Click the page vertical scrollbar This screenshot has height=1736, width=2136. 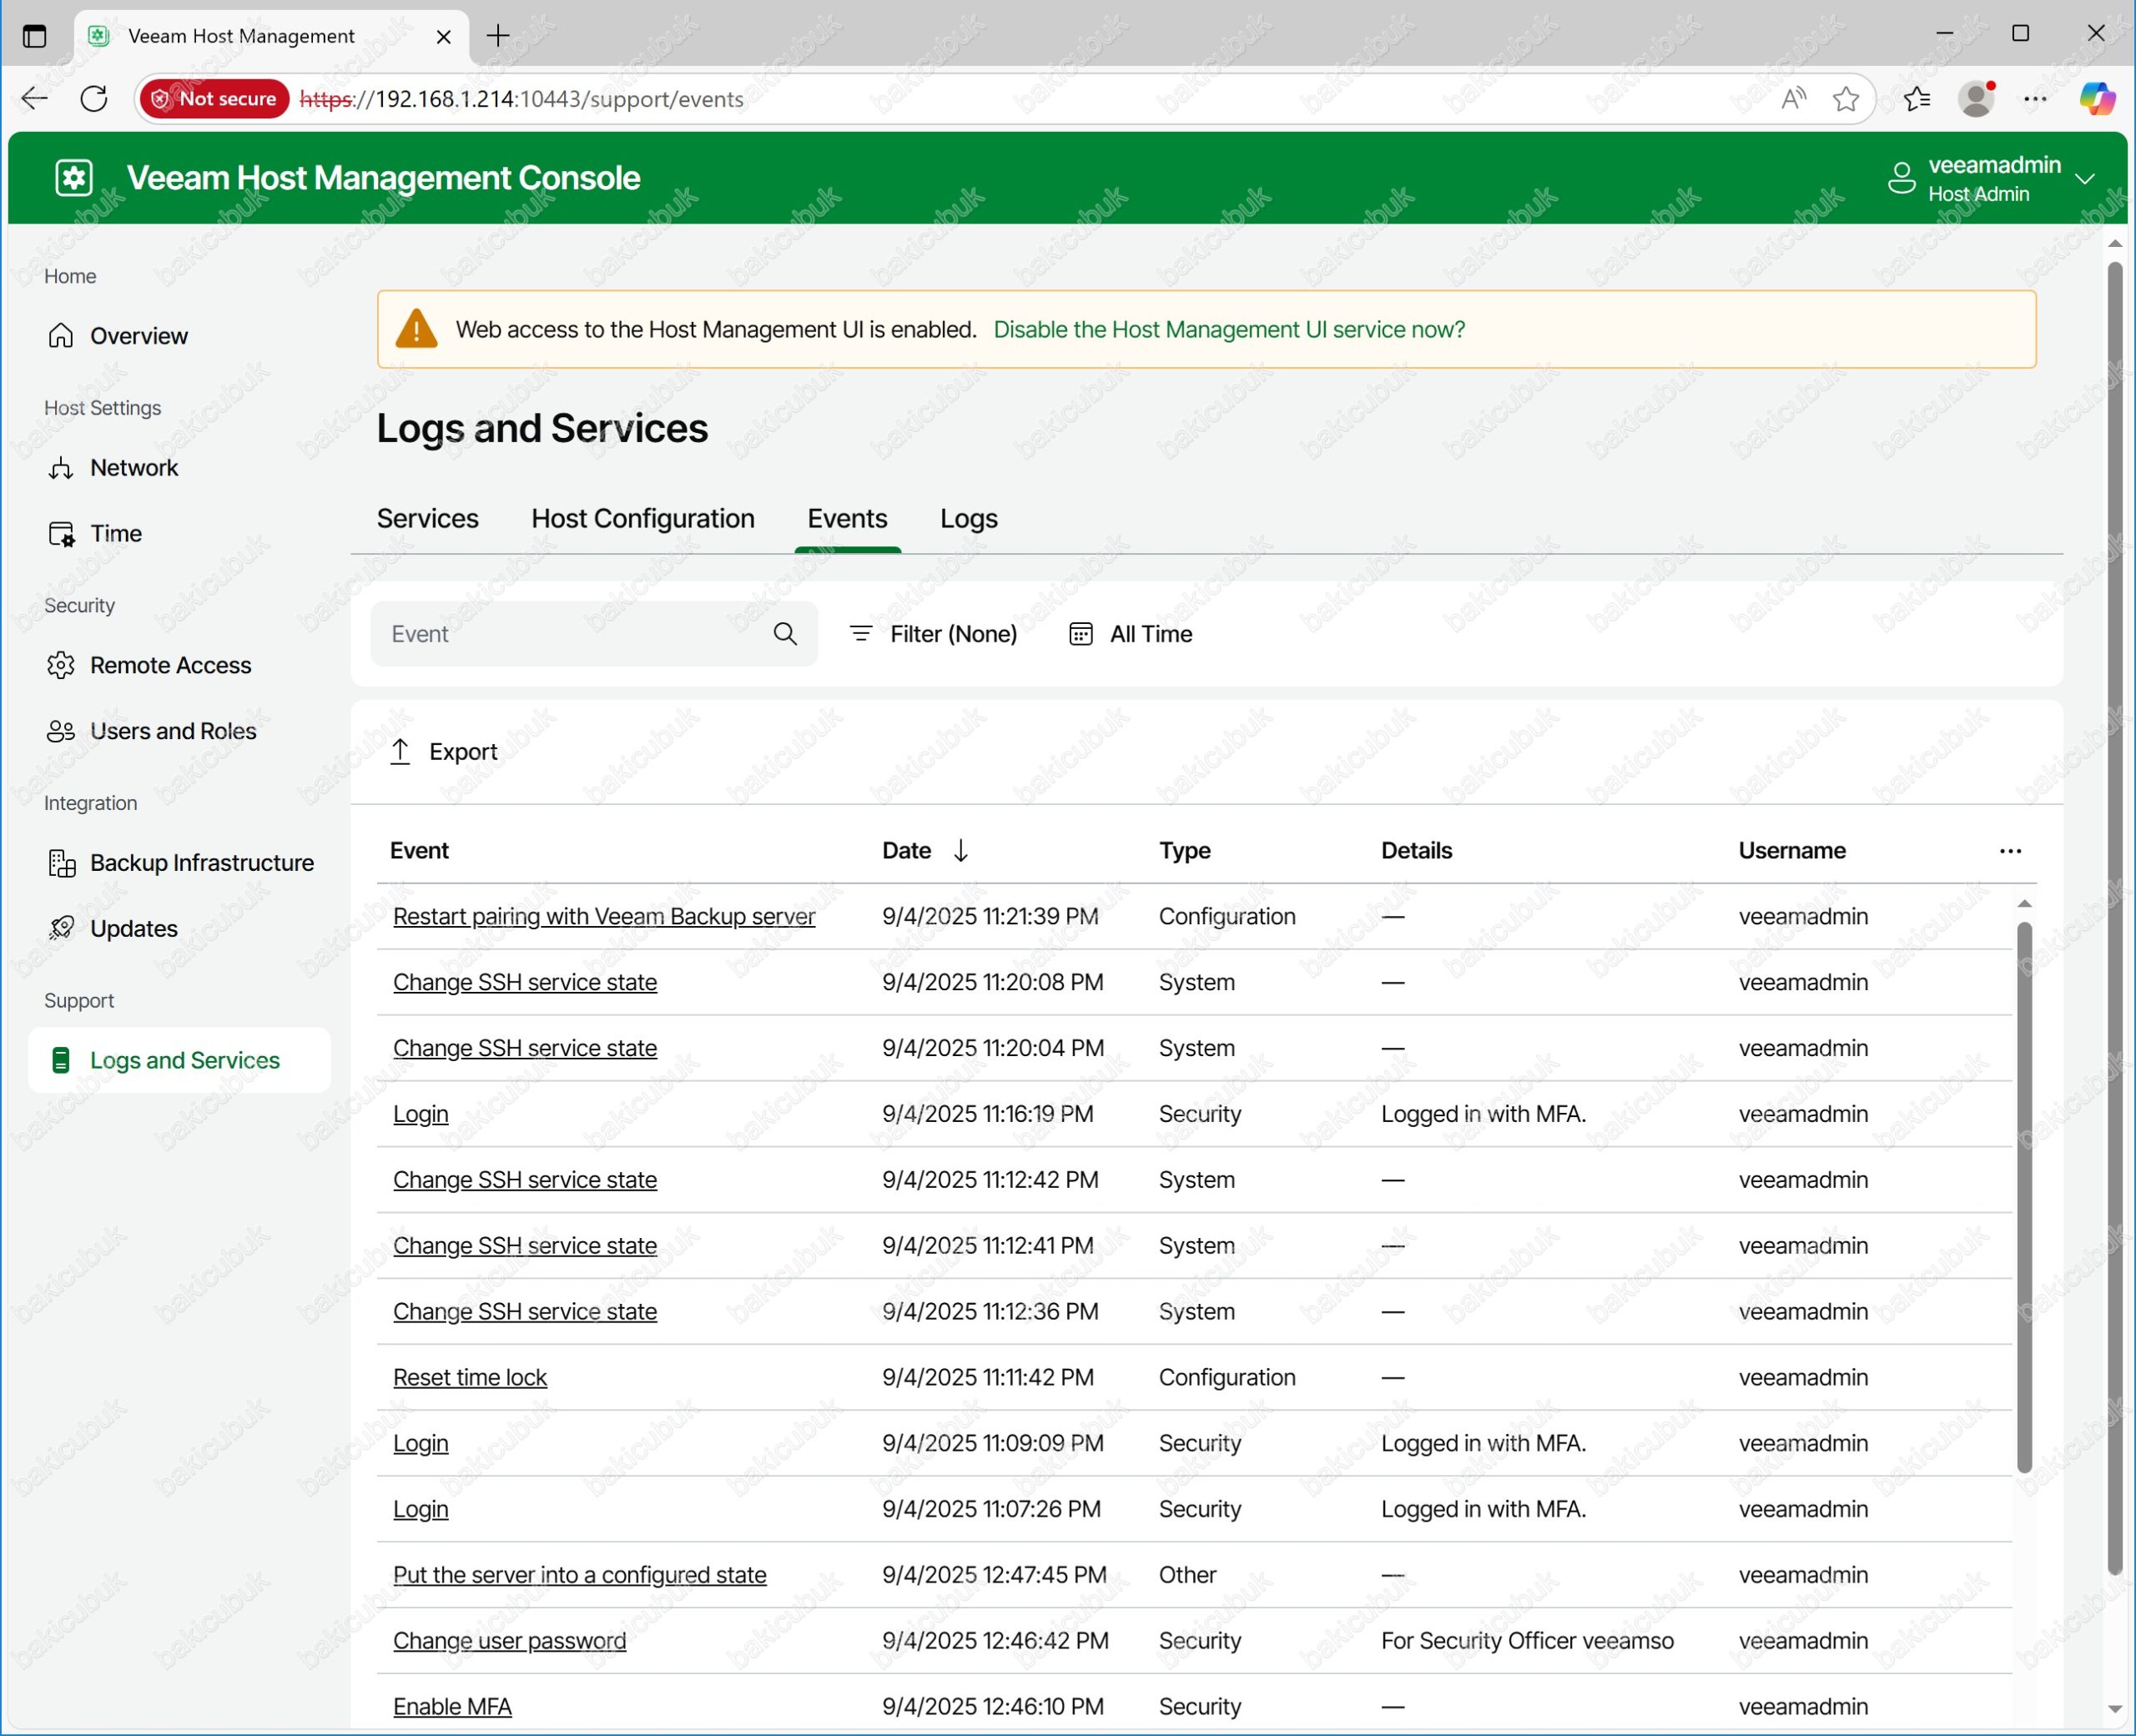point(2114,918)
